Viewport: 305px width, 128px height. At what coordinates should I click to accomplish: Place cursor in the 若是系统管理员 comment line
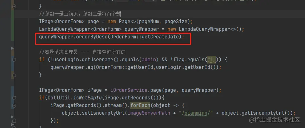(82, 52)
